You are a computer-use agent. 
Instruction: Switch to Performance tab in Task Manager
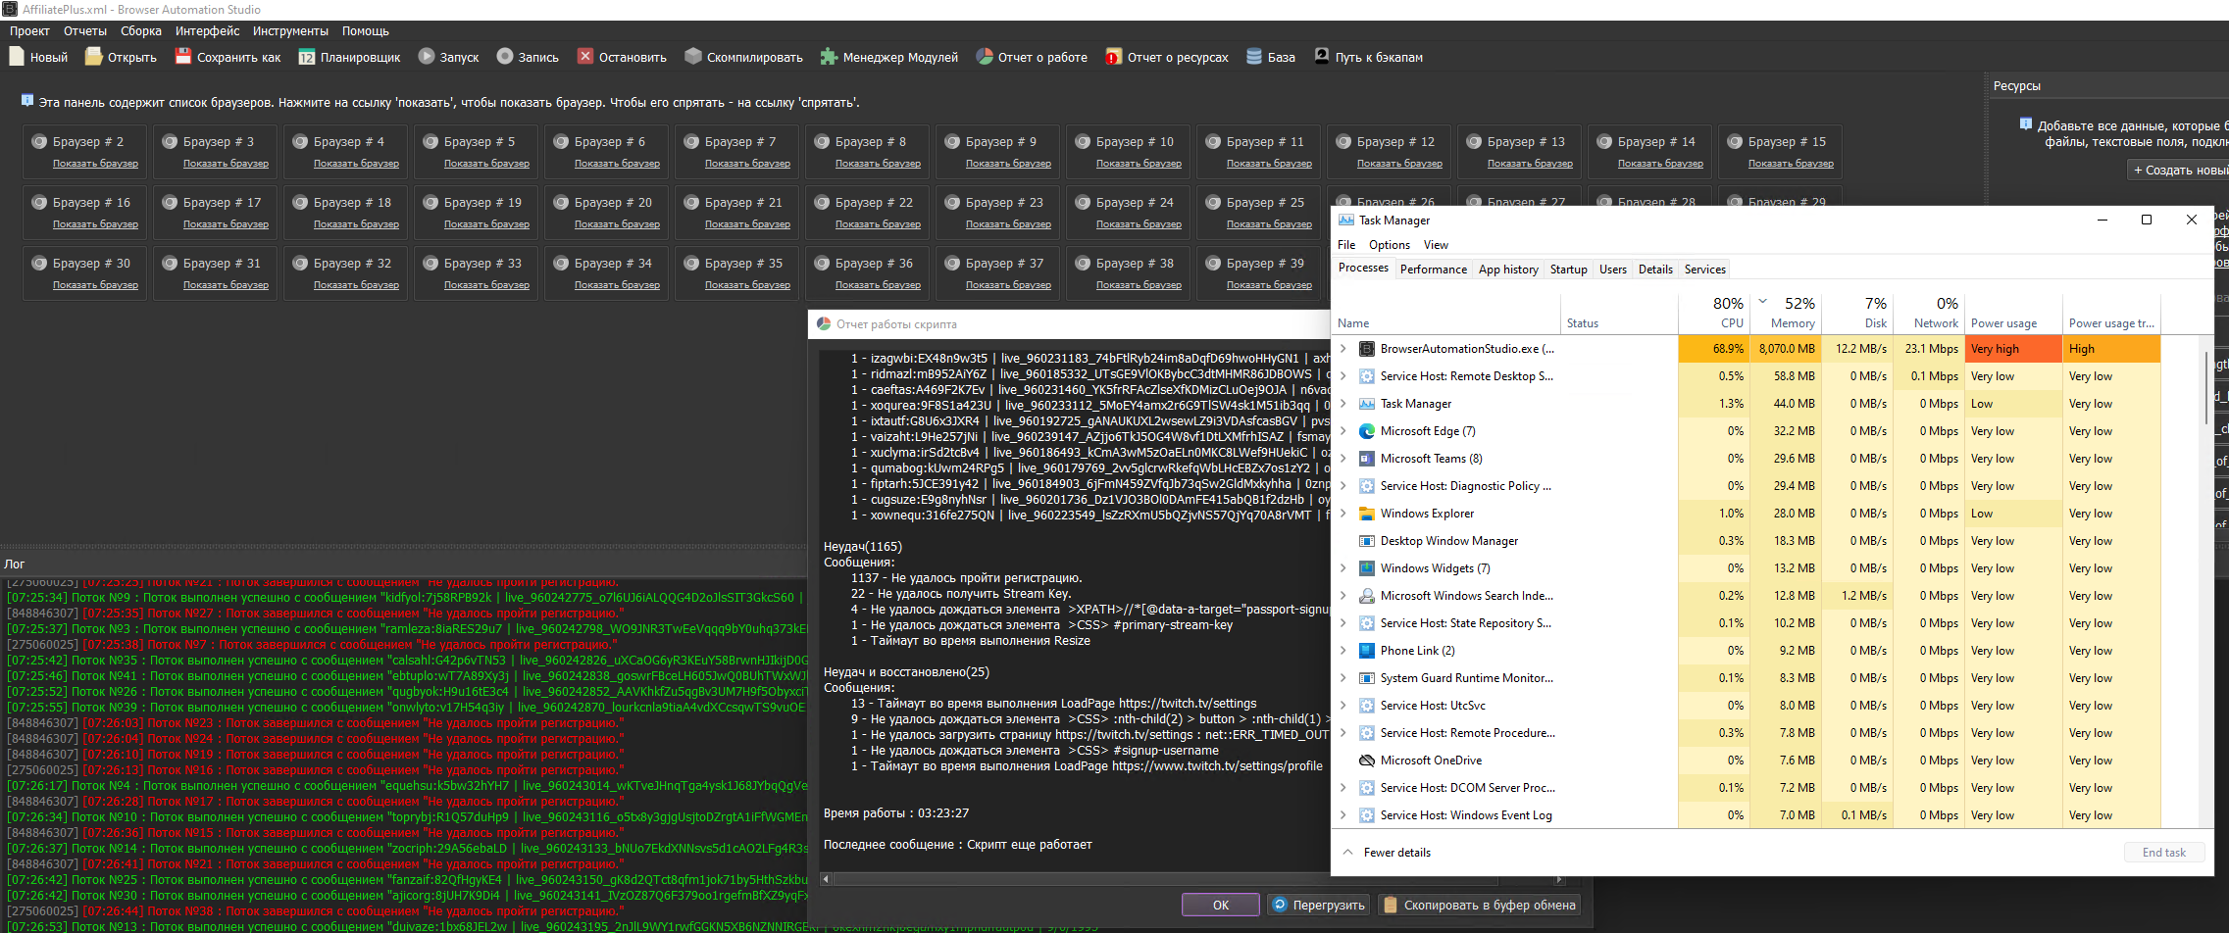click(x=1433, y=270)
